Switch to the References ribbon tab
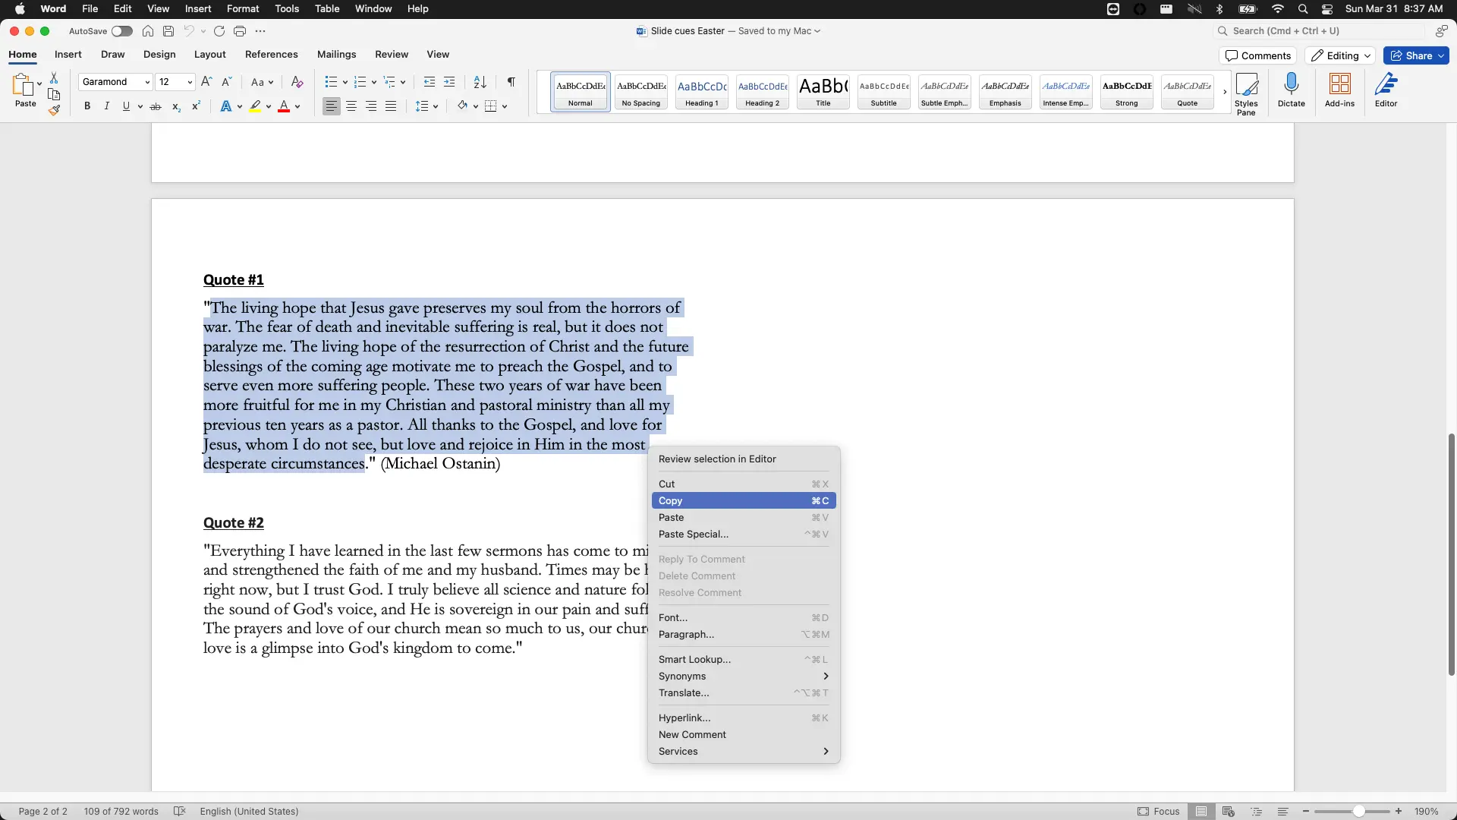The image size is (1457, 820). [x=271, y=55]
